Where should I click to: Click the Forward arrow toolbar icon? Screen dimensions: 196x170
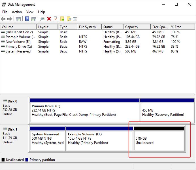pos(10,19)
